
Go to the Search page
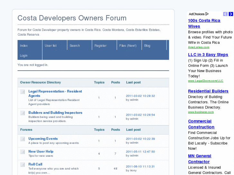pos(75,46)
